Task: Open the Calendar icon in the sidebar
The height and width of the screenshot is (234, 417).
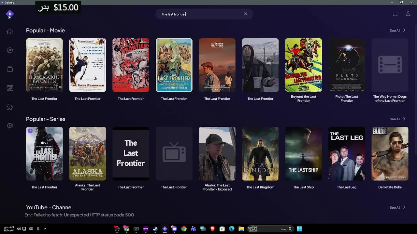Action: pos(10,88)
